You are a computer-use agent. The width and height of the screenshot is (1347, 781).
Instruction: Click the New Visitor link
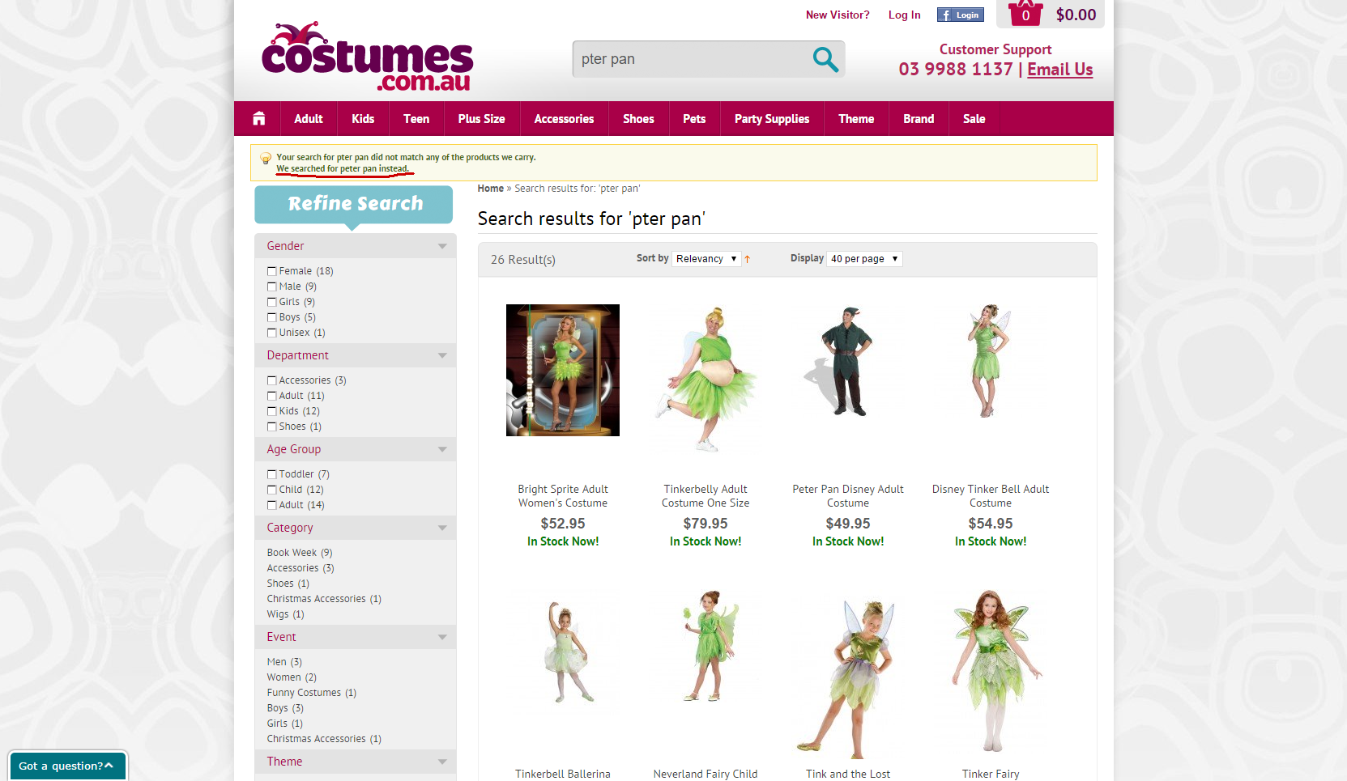pos(838,15)
